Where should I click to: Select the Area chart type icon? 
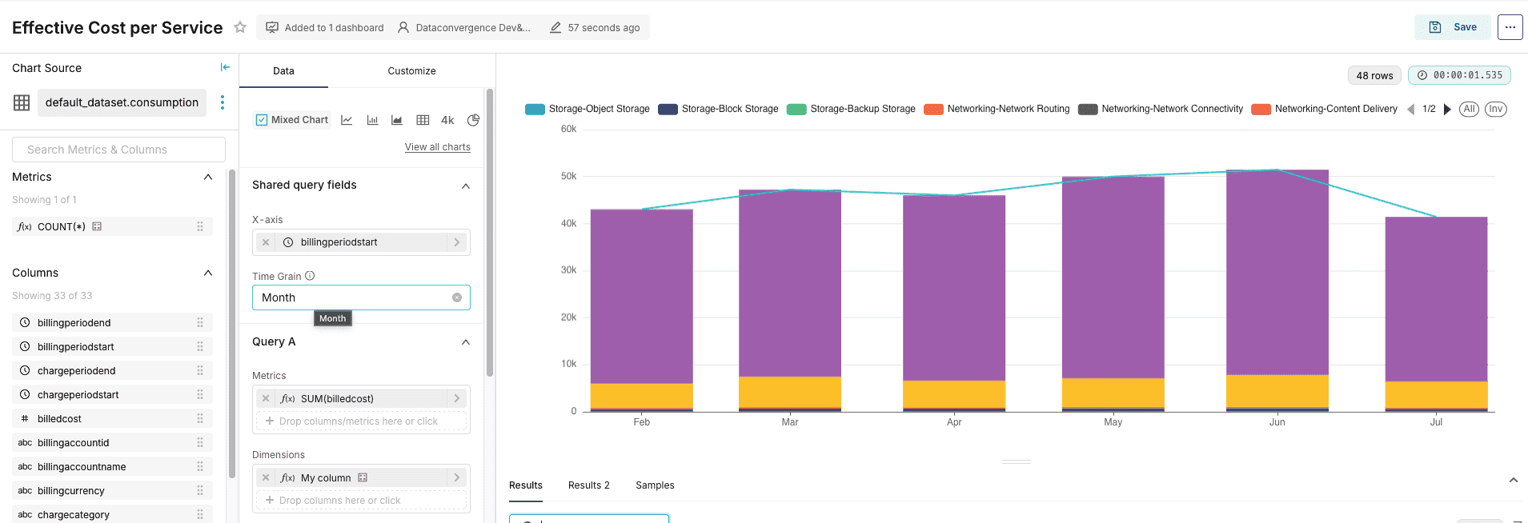(x=397, y=120)
